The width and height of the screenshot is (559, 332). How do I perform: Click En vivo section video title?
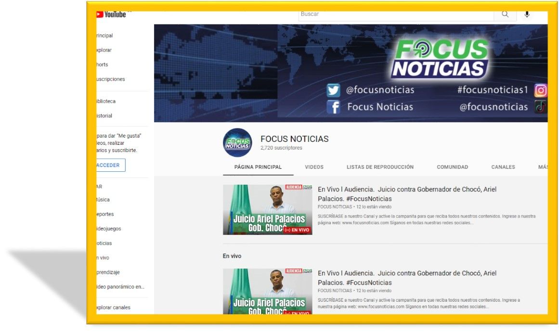tap(407, 278)
